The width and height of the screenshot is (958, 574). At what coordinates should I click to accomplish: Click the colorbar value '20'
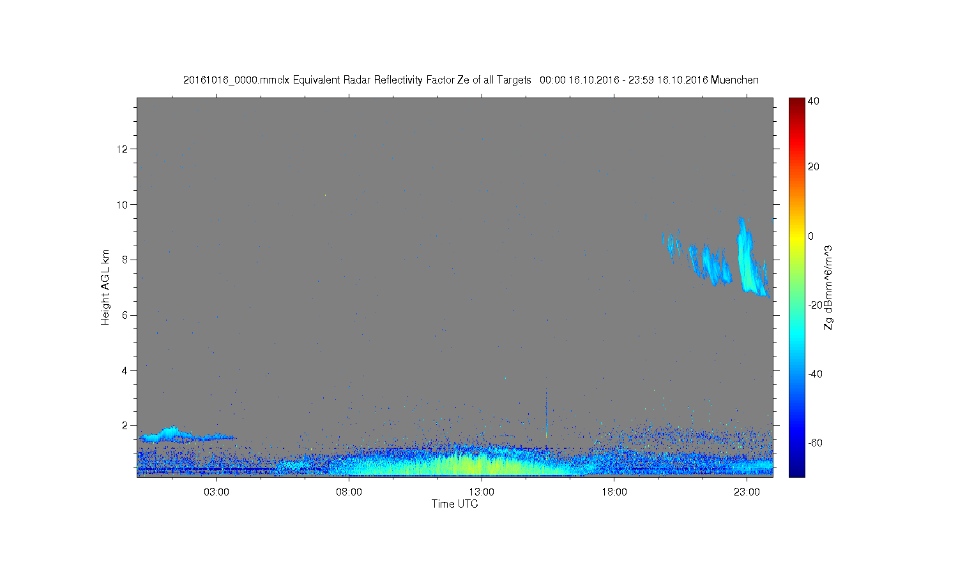point(814,166)
